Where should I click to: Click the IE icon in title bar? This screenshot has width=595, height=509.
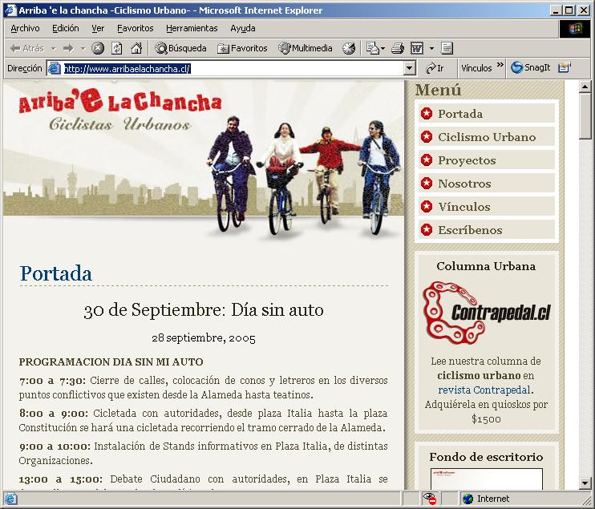pyautogui.click(x=11, y=10)
